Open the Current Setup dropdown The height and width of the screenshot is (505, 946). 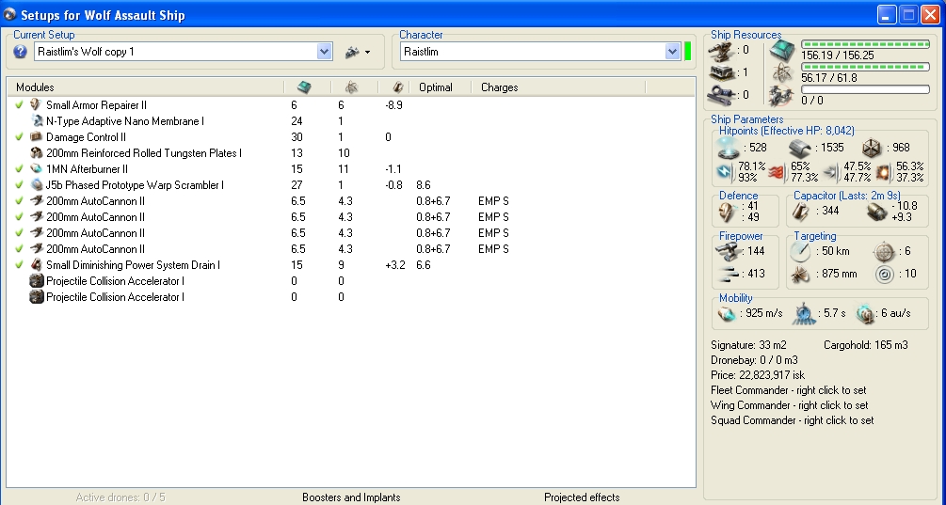click(x=325, y=53)
